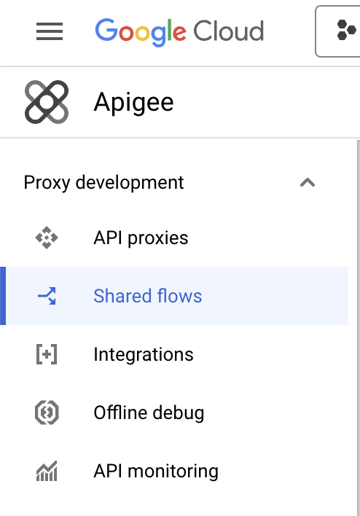Click the Cloud word in header logo
Image resolution: width=360 pixels, height=516 pixels.
(x=228, y=31)
